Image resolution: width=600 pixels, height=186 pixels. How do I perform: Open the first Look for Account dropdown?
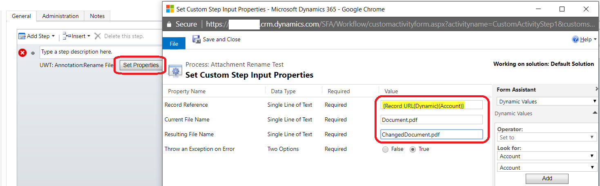[547, 156]
